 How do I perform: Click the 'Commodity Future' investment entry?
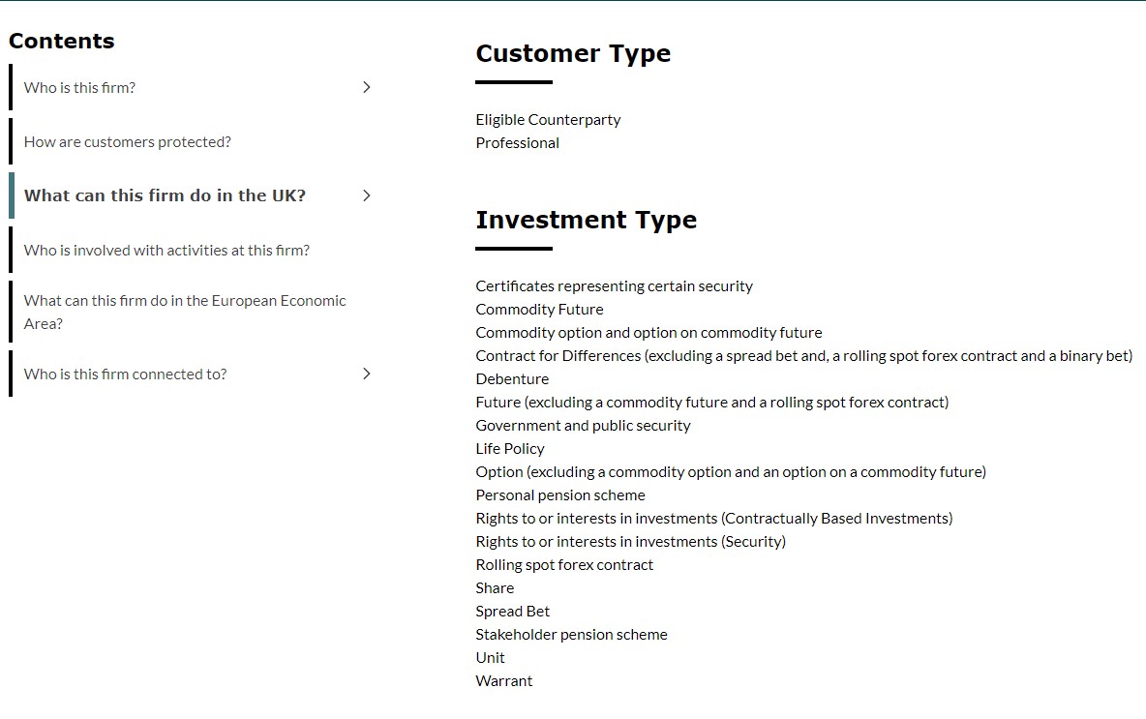pyautogui.click(x=539, y=310)
